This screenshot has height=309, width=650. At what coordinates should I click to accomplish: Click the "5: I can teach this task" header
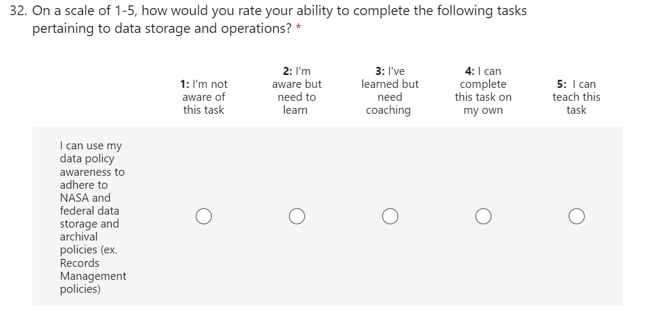point(576,97)
